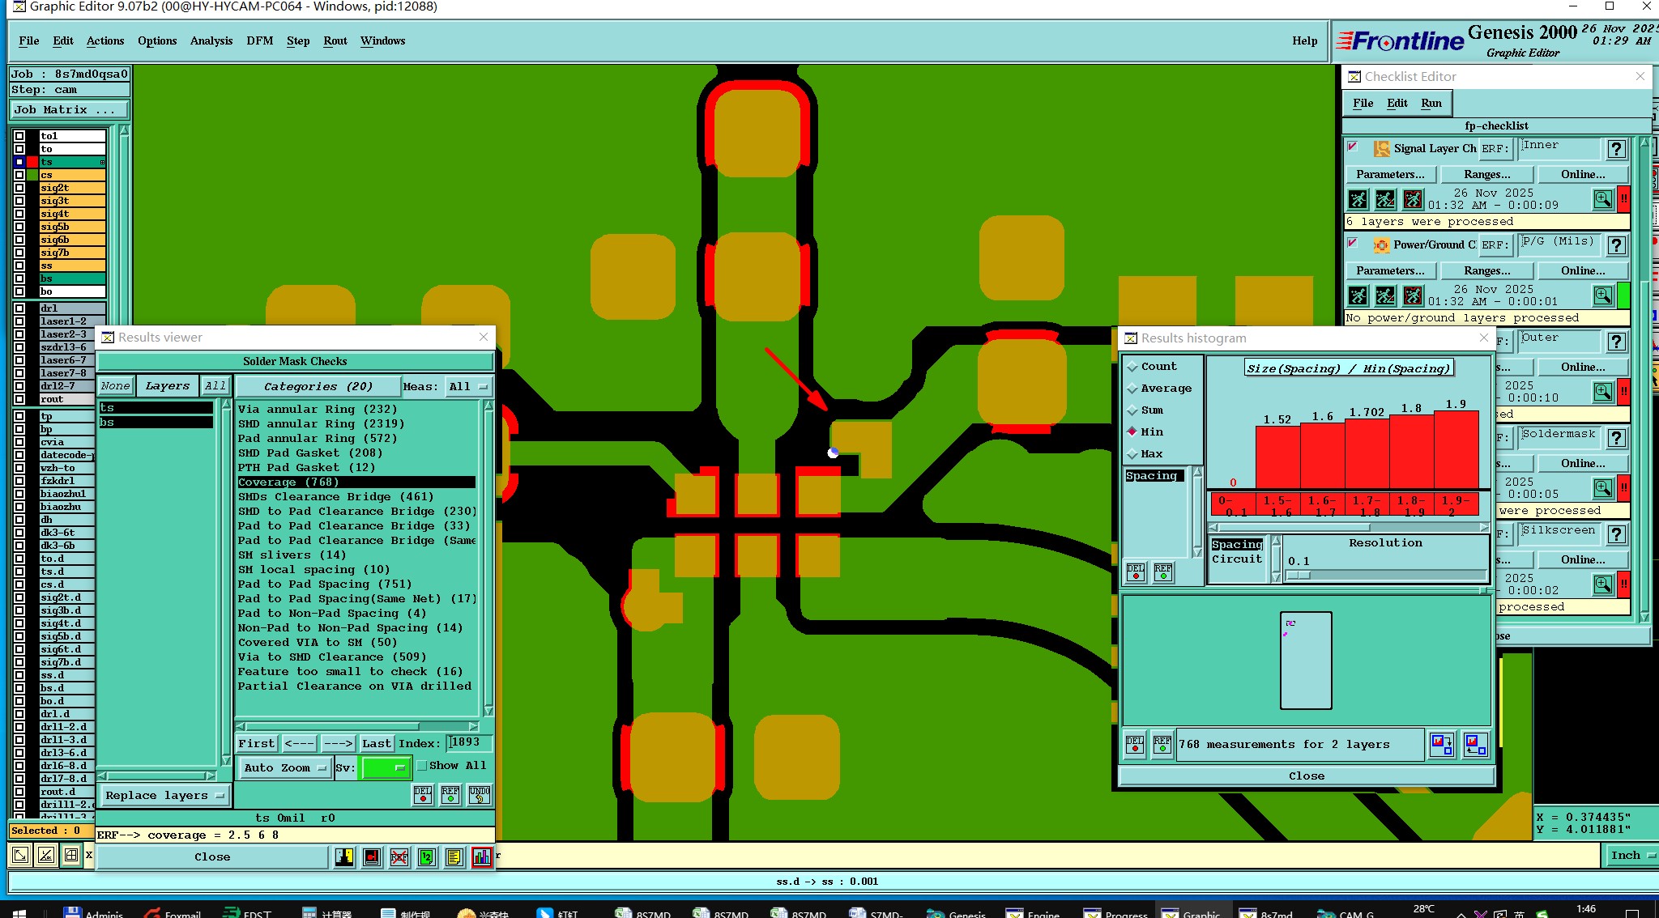Open the Meas All dropdown
Screen dimensions: 1659x918
point(469,387)
